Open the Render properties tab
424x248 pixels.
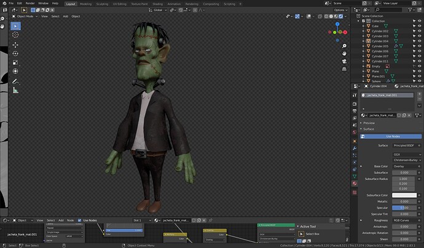point(355,103)
